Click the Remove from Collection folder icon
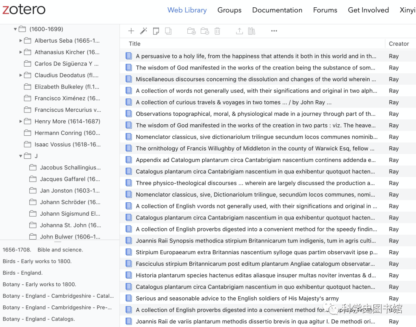The height and width of the screenshot is (327, 416). pyautogui.click(x=205, y=31)
